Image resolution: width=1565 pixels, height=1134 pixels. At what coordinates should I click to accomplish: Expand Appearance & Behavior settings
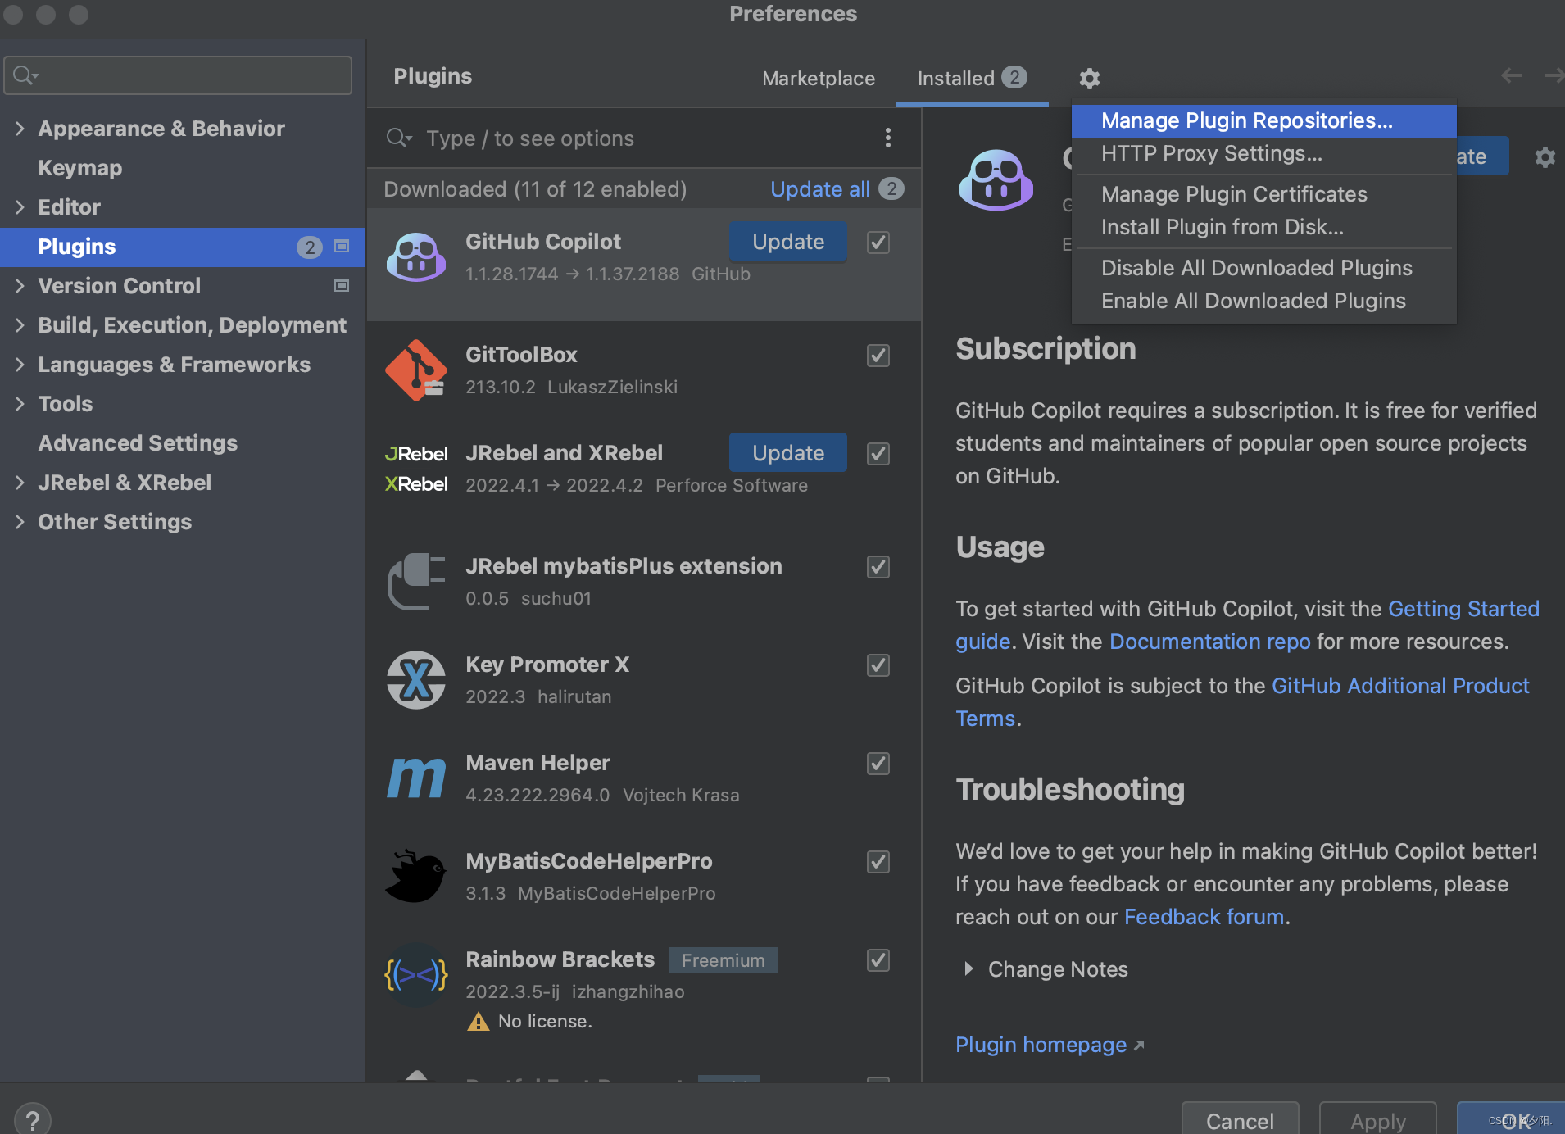[x=20, y=129]
